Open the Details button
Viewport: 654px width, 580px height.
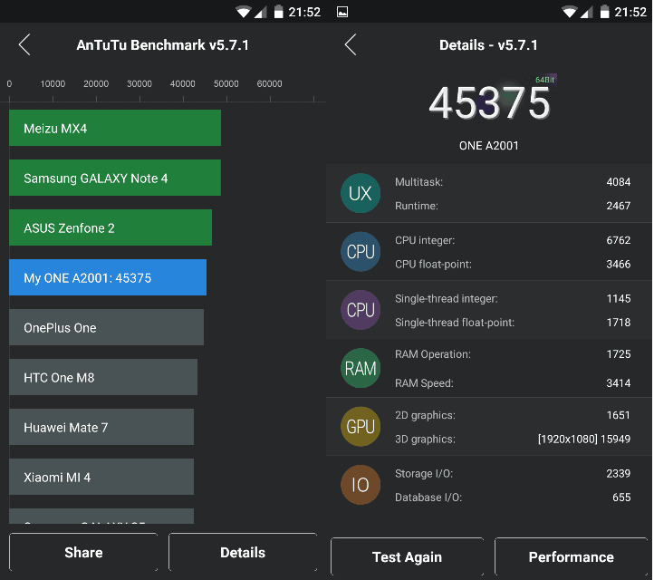243,552
